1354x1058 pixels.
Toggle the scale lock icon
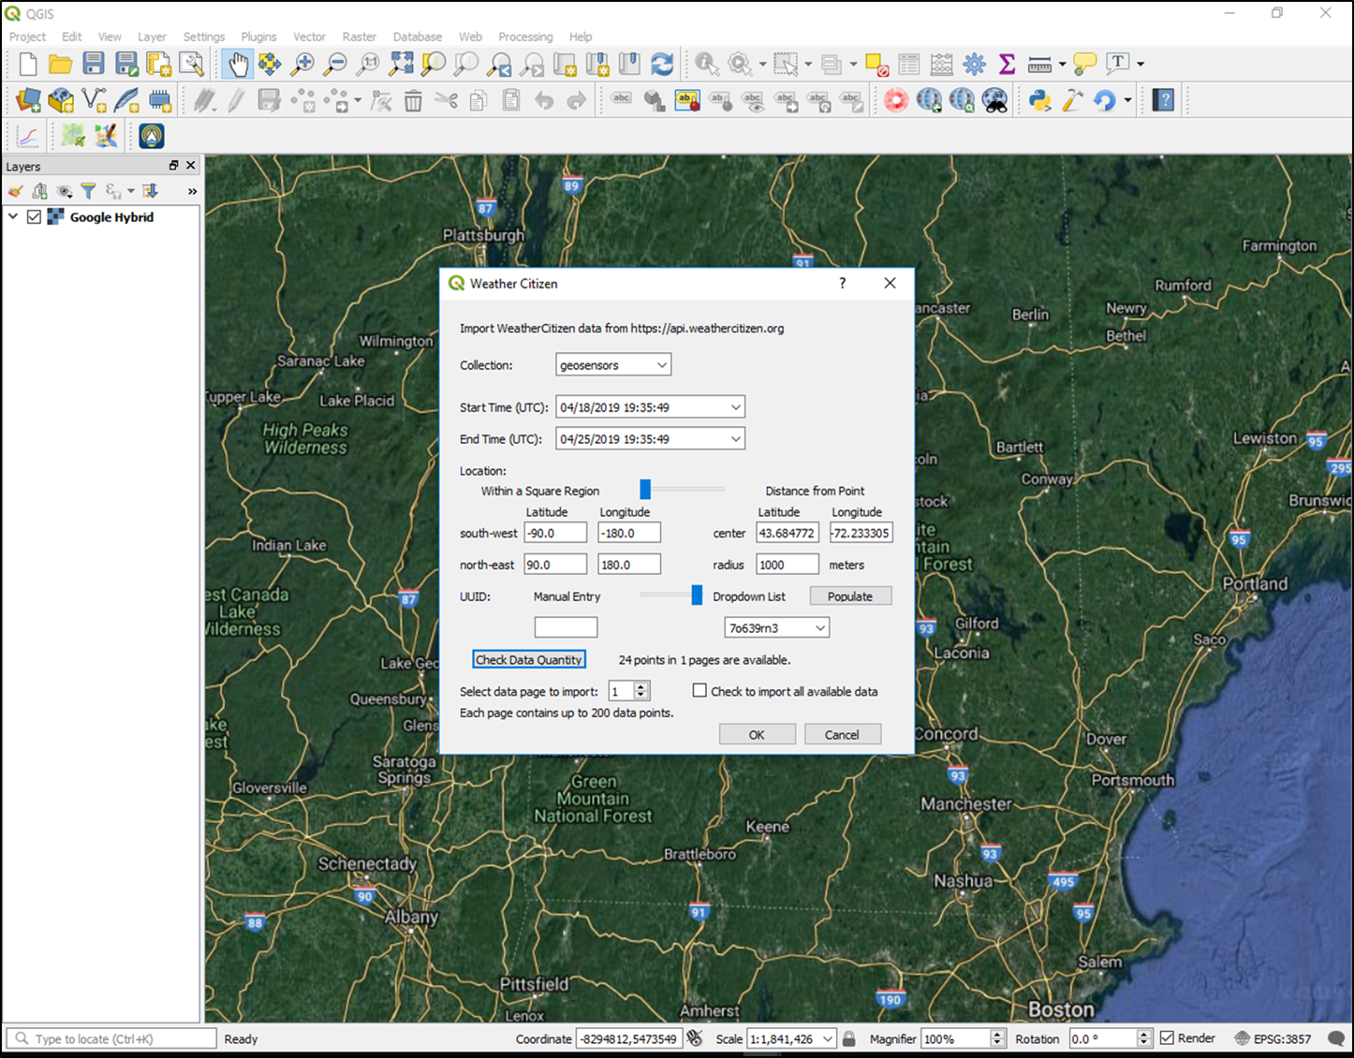(x=848, y=1038)
